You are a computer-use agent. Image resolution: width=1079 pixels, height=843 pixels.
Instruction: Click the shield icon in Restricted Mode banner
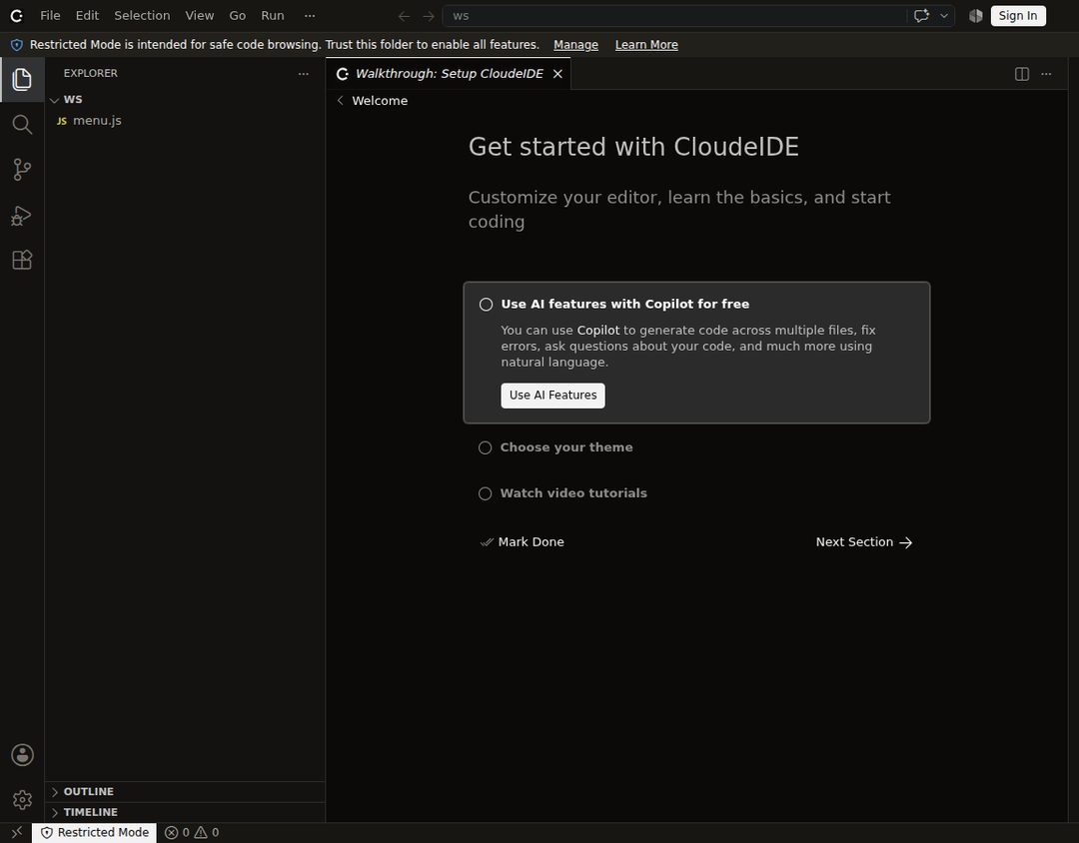click(x=17, y=45)
